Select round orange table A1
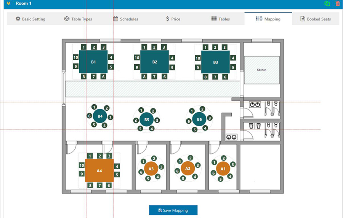Image resolution: width=343 pixels, height=218 pixels. point(223,169)
